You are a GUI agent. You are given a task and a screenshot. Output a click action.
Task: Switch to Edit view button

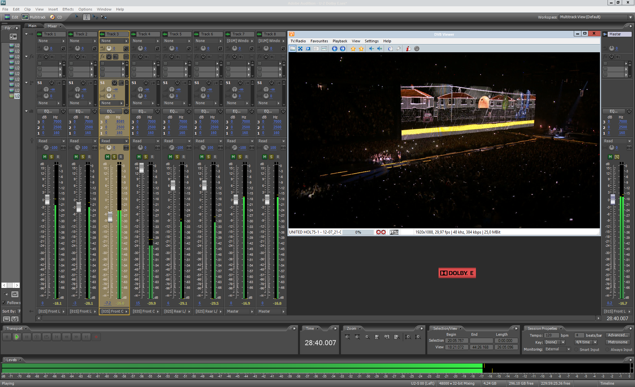pyautogui.click(x=12, y=17)
